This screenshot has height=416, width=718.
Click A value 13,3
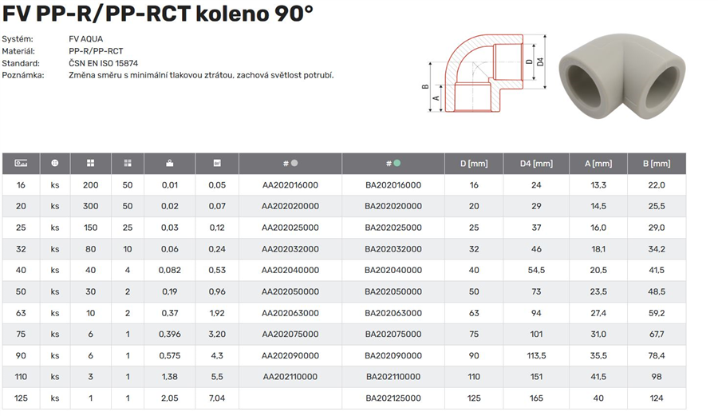coord(598,185)
